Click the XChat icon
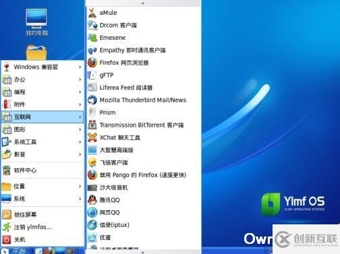The width and height of the screenshot is (340, 254). [92, 137]
